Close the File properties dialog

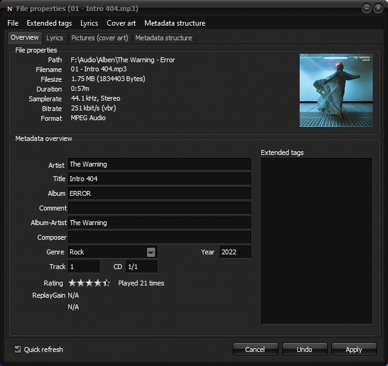(x=378, y=8)
